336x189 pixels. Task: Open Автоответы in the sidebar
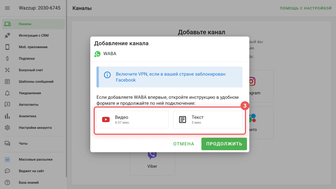(29, 105)
